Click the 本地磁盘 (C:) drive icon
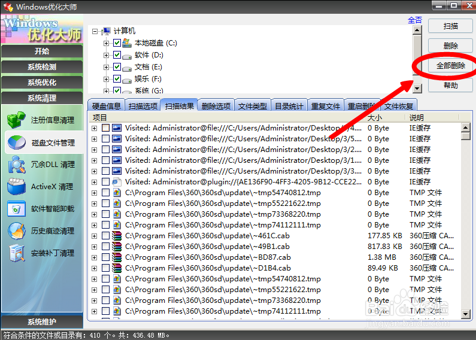The image size is (476, 340). 127,43
